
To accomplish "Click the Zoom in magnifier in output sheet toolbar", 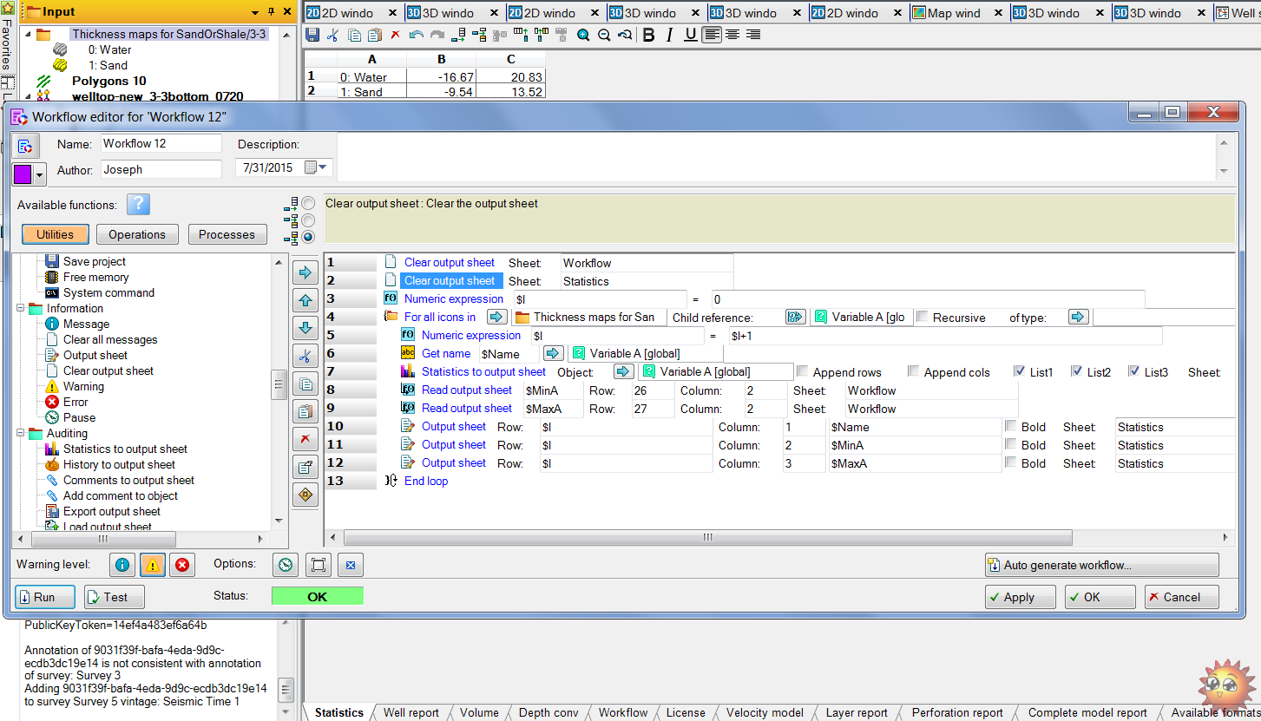I will coord(583,35).
